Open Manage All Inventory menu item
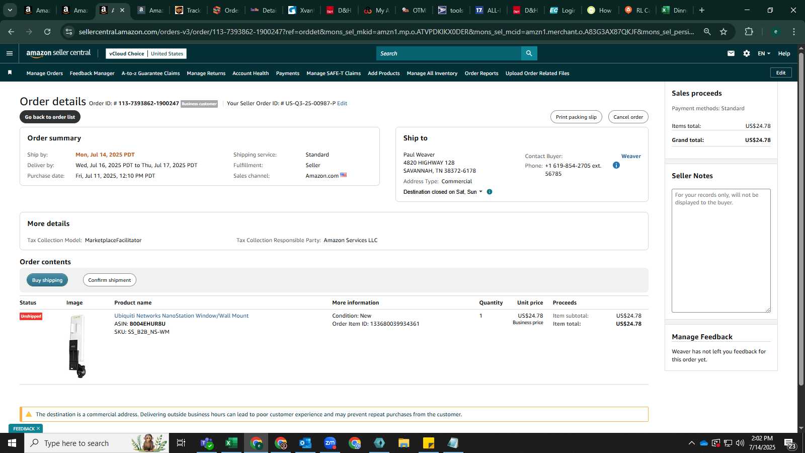 point(432,73)
